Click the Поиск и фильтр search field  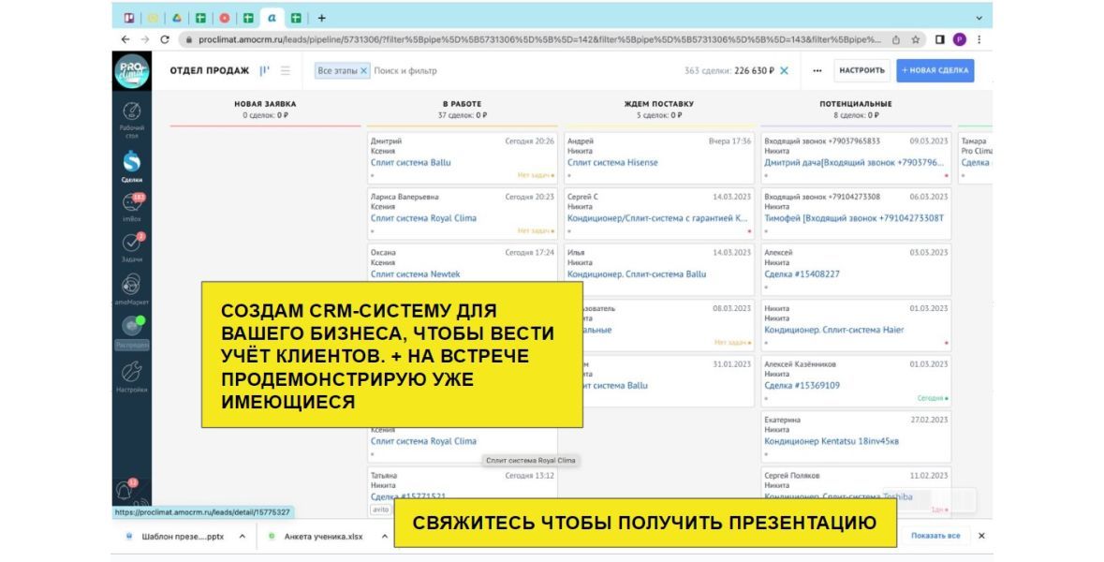tap(405, 70)
